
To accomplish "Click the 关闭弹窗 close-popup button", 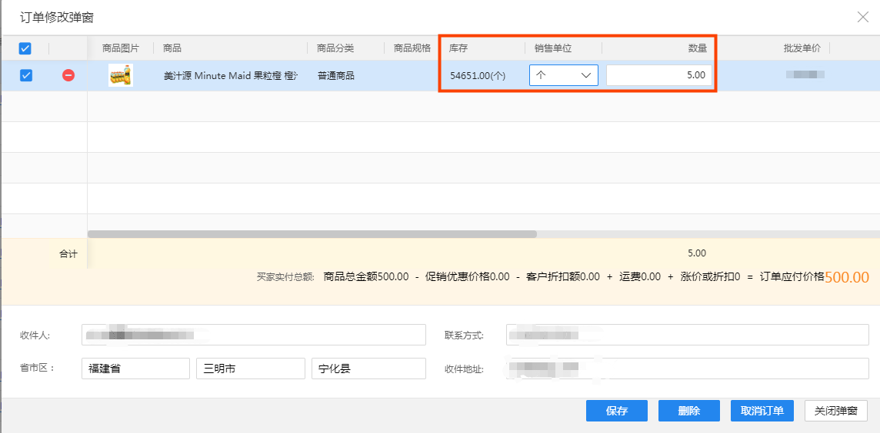I will [836, 411].
